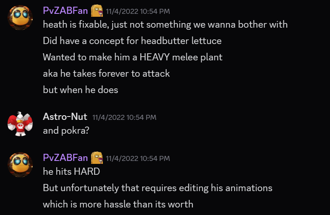Click the Astro-Nut username
330x215 pixels.
click(x=65, y=117)
